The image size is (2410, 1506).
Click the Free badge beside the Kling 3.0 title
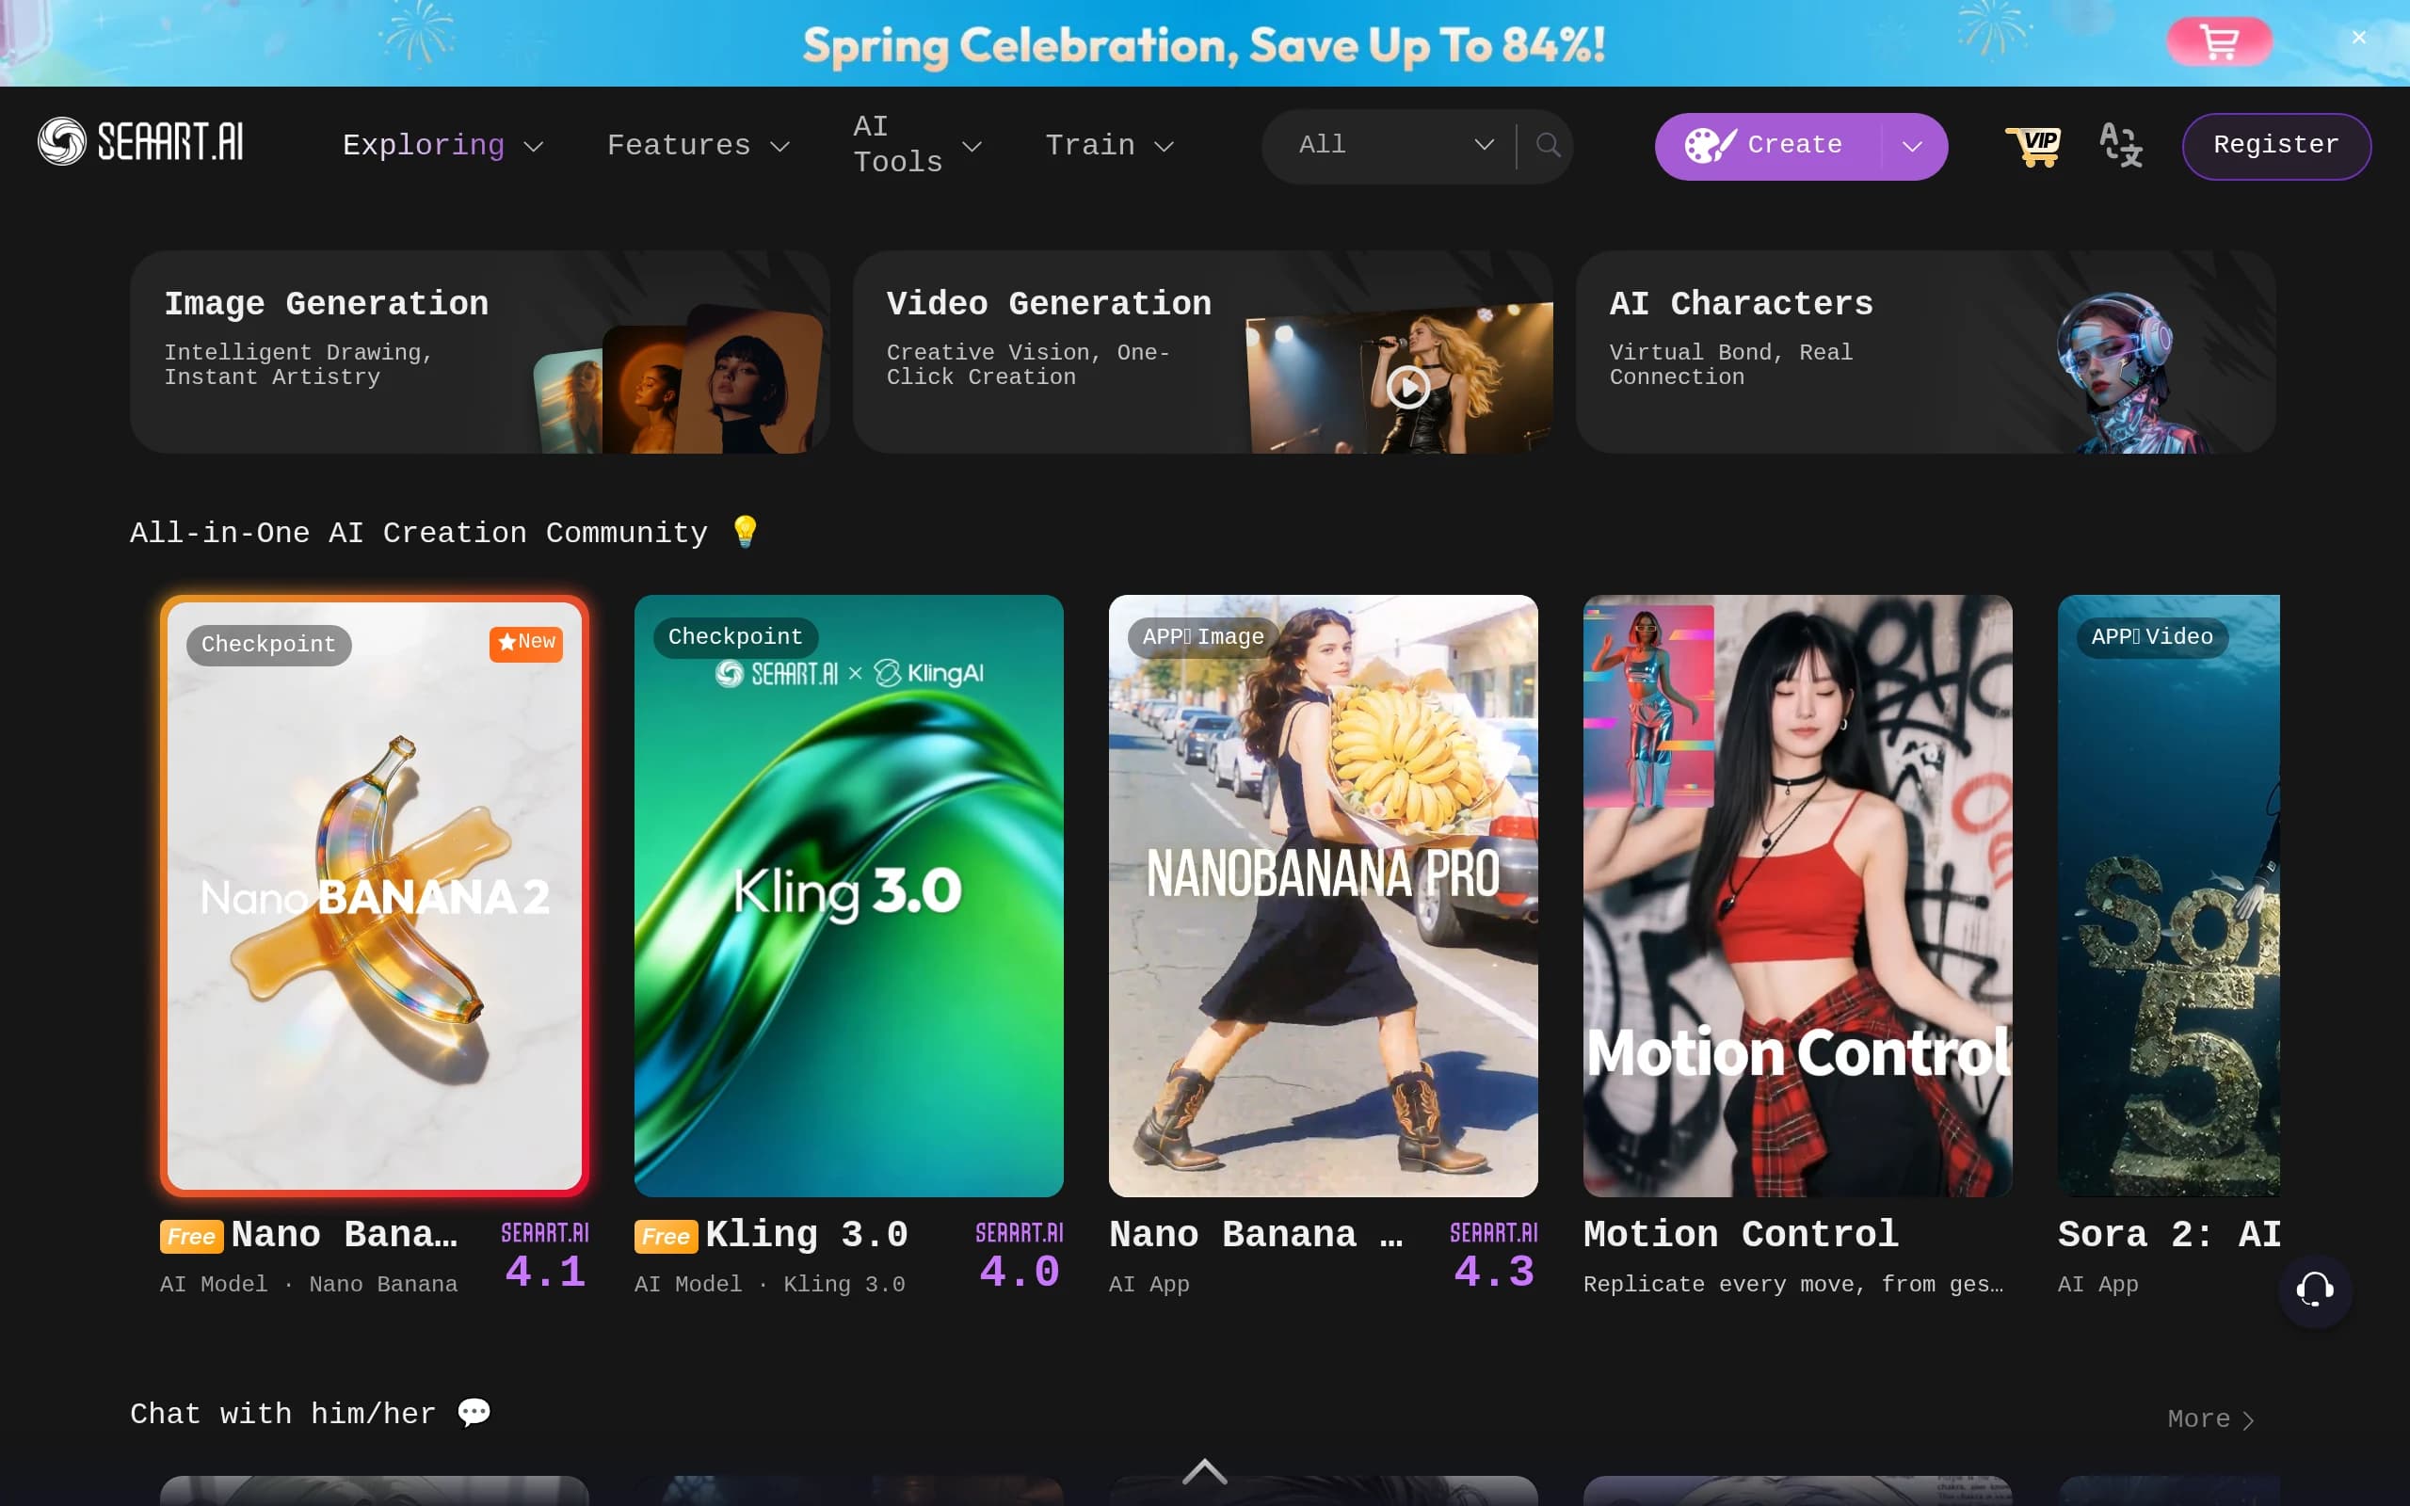pos(666,1236)
